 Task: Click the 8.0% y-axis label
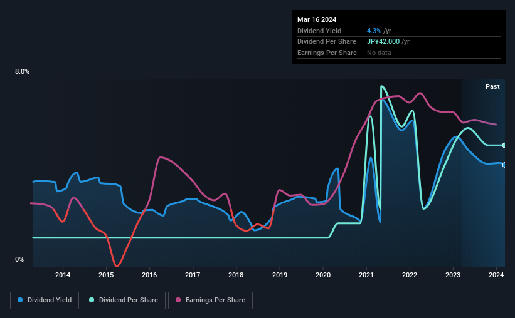coord(22,71)
